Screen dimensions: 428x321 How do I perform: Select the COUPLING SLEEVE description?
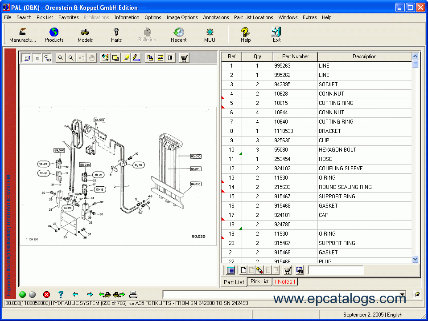341,169
